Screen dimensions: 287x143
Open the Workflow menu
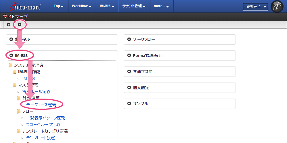[81, 6]
